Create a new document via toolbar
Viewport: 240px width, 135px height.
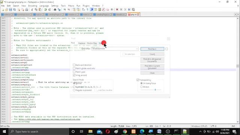click(3, 10)
